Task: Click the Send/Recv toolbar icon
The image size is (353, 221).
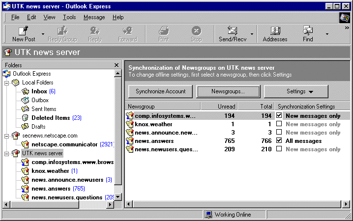Action: pyautogui.click(x=232, y=30)
